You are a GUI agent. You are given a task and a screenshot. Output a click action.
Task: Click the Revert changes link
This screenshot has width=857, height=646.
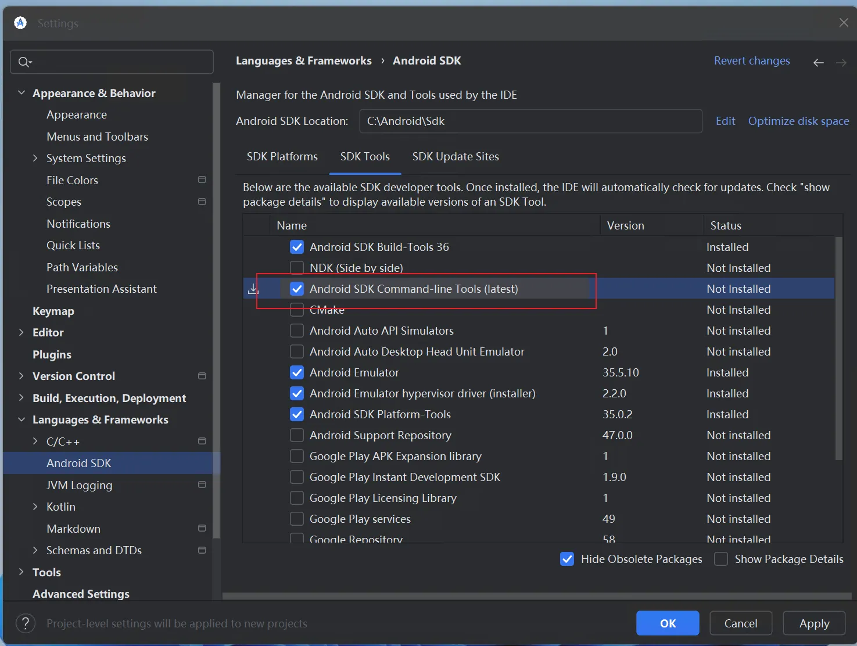pyautogui.click(x=752, y=60)
